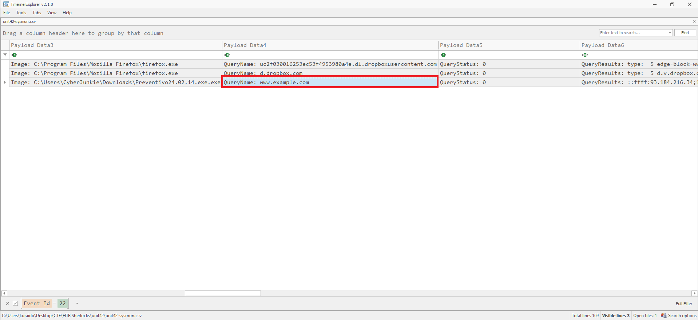This screenshot has width=698, height=320.
Task: Open filter operator icon for Payload Data4
Action: [227, 55]
